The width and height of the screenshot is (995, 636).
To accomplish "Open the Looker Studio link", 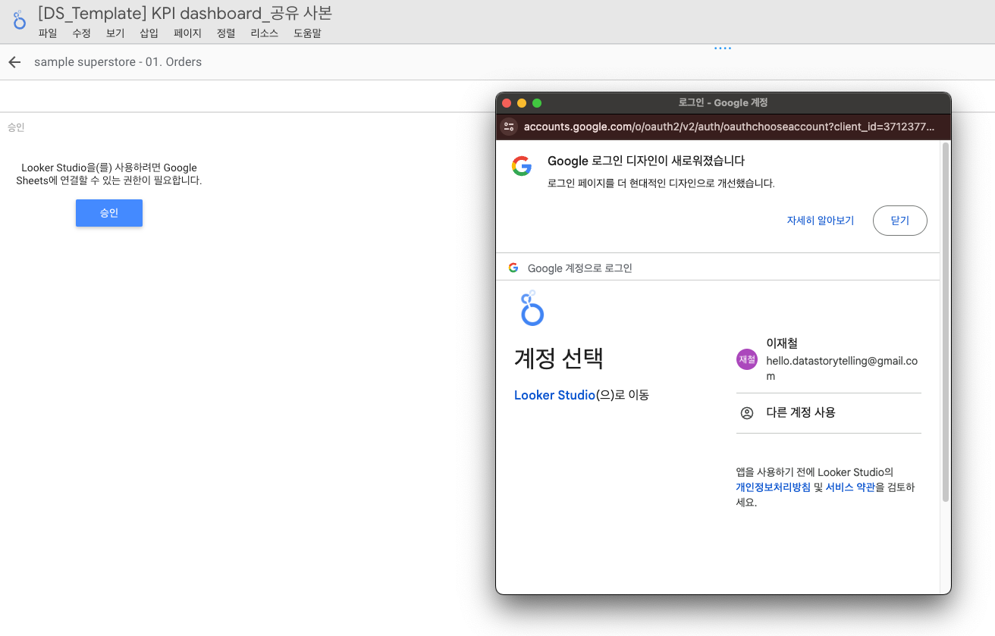I will (x=554, y=395).
